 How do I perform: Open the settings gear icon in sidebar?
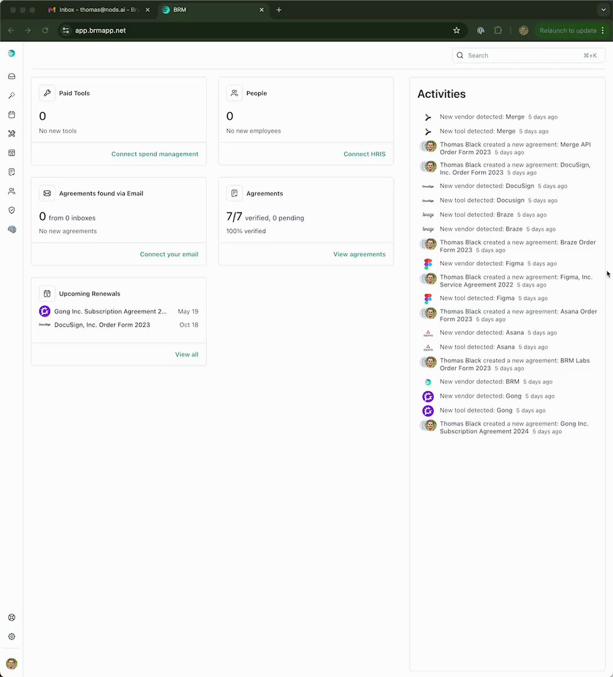12,636
